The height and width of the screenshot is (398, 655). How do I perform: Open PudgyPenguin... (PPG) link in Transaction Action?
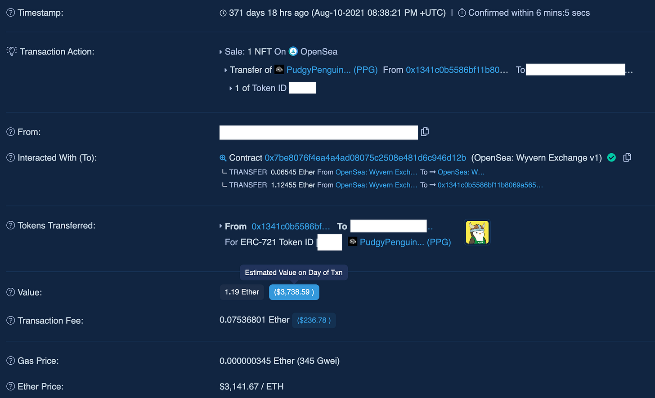[x=332, y=70]
